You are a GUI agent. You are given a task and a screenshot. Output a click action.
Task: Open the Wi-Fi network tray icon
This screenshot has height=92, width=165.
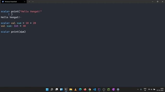[149, 89]
